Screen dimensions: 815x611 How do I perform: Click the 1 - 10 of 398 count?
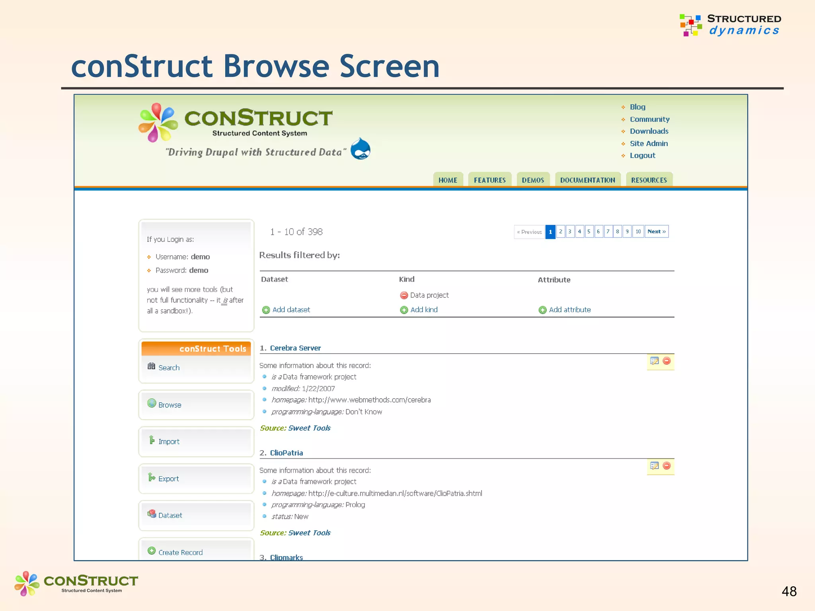[296, 232]
